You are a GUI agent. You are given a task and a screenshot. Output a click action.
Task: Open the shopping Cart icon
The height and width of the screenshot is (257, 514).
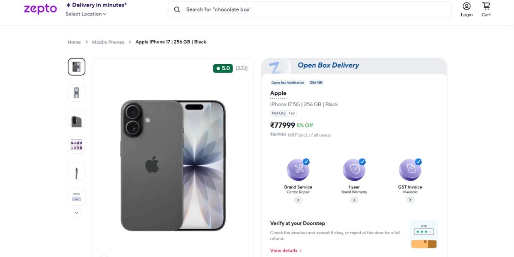[x=486, y=6]
